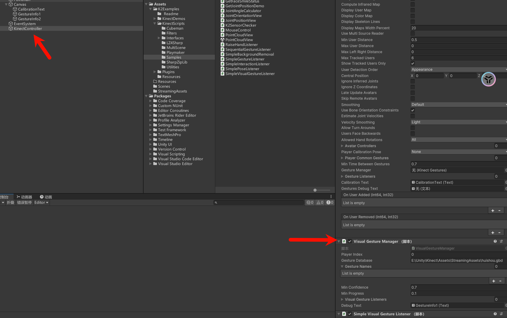The height and width of the screenshot is (318, 507).
Task: Enable the Ignore Inferred Joints checkbox
Action: 413,81
